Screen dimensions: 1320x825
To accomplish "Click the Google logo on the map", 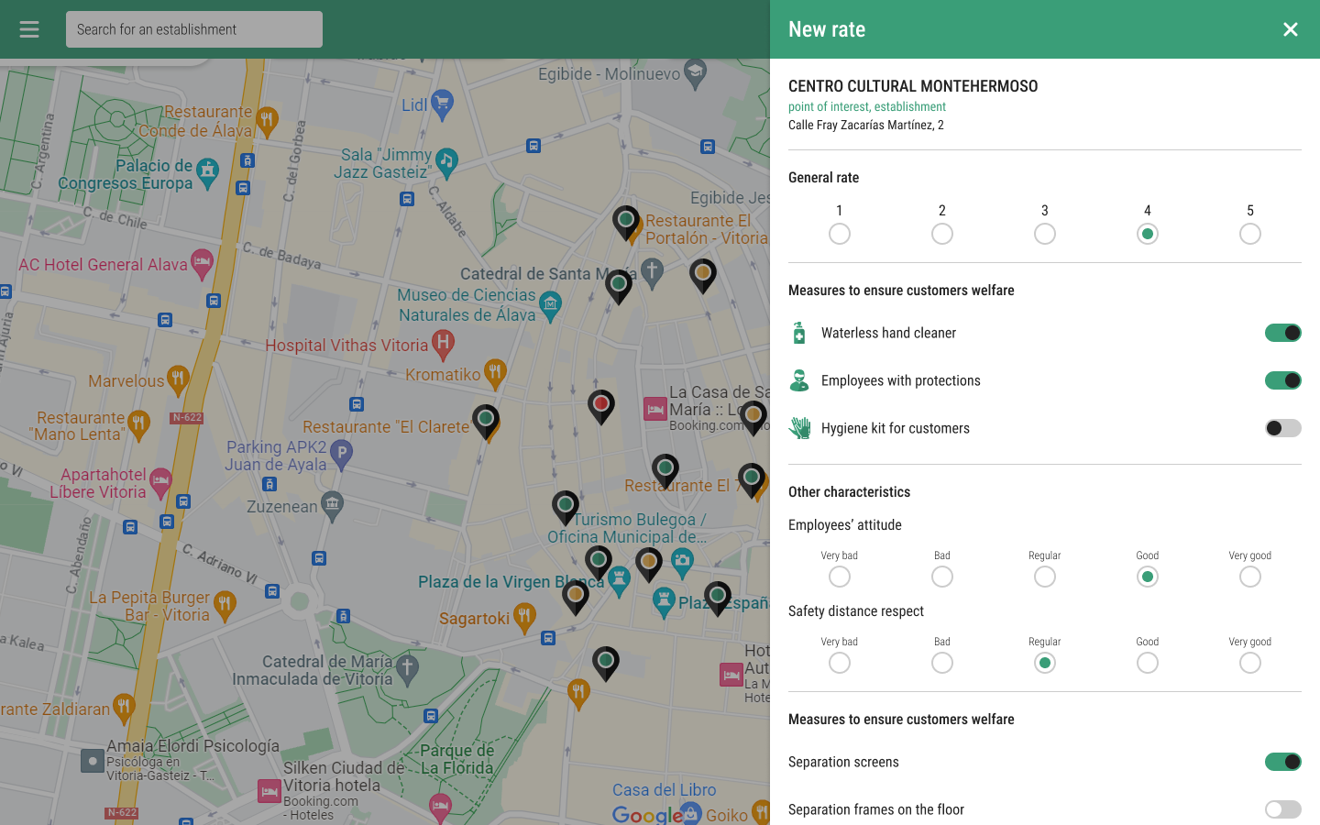I will 647,815.
